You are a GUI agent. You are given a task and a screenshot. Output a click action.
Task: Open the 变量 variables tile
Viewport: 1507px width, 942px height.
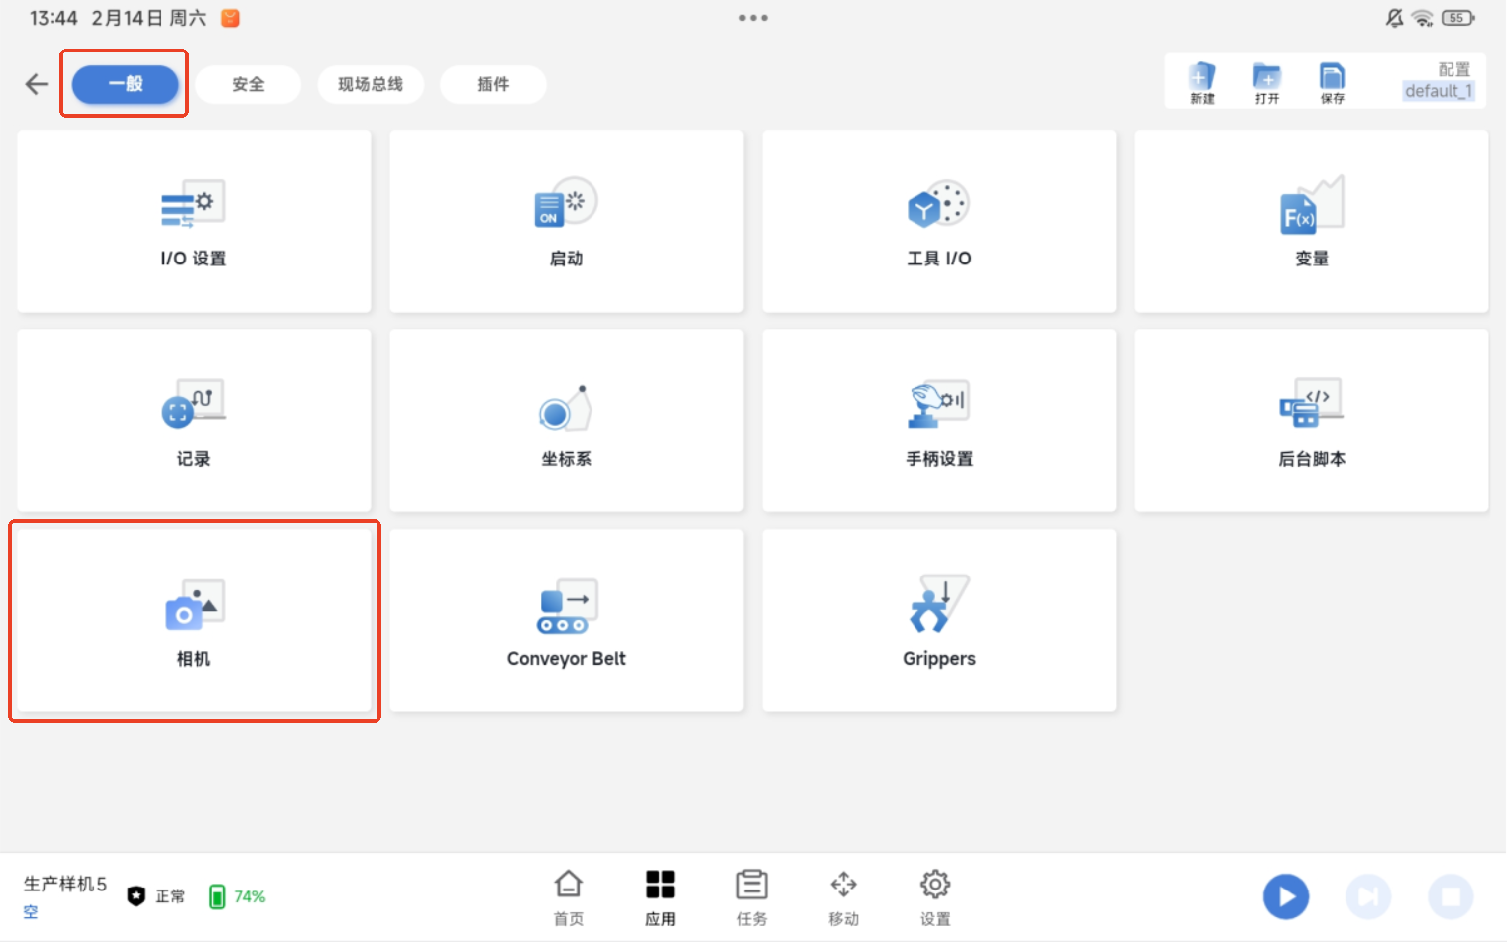1312,222
